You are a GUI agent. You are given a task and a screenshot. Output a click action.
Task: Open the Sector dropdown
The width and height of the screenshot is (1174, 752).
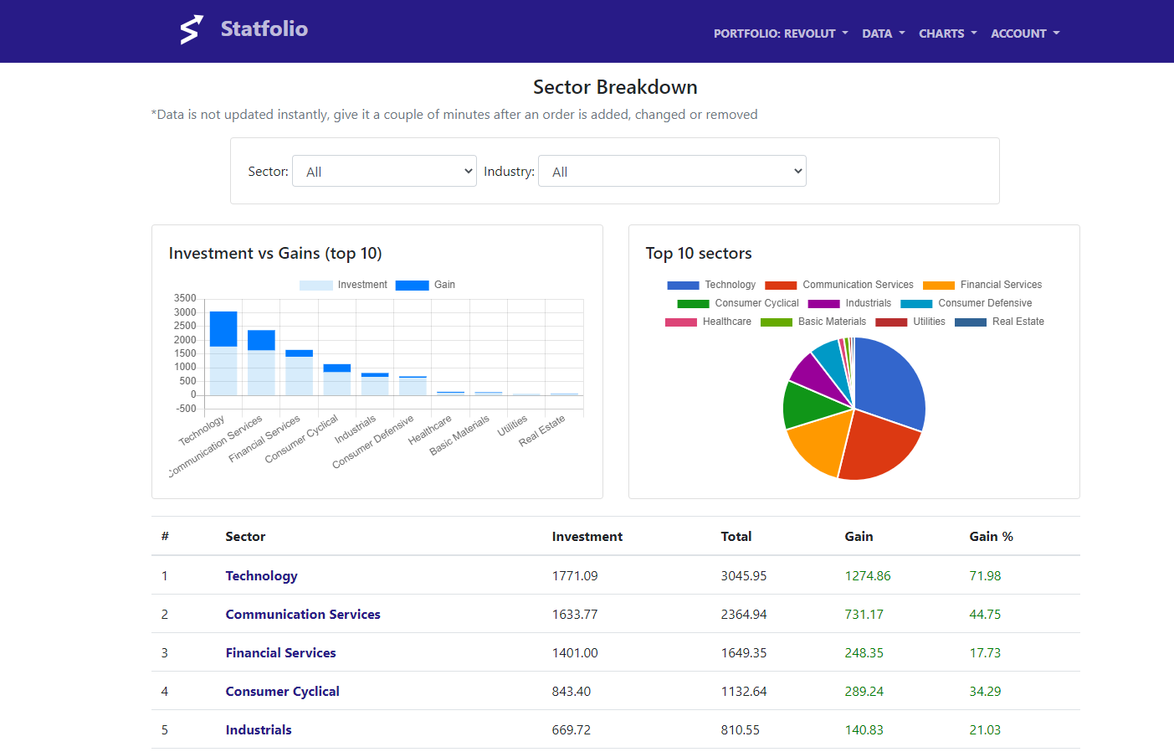click(384, 171)
